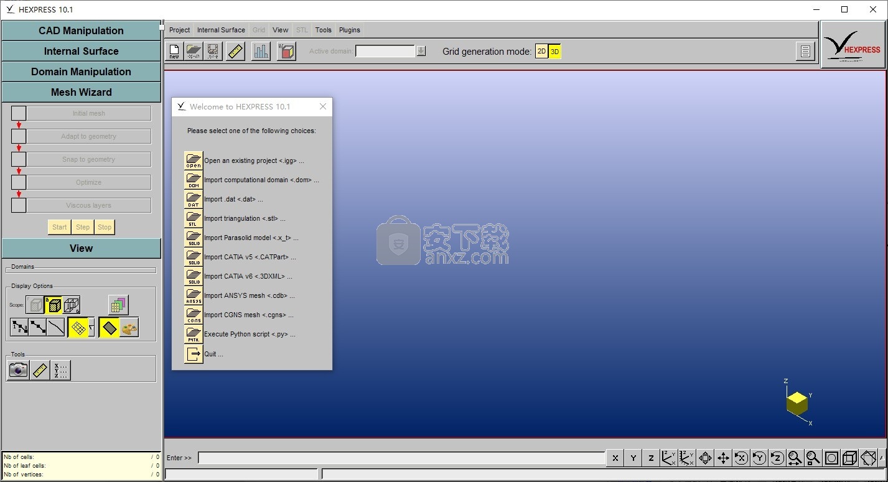Viewport: 888px width, 482px height.
Task: Collapse the View panel header
Action: pyautogui.click(x=81, y=248)
